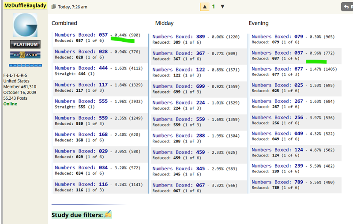This screenshot has width=353, height=224.
Task: Open the MzDuffleBaglady avatar image
Action: pos(25,25)
